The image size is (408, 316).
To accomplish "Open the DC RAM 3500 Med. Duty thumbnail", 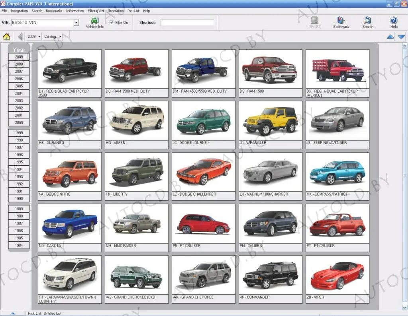I will (x=137, y=69).
